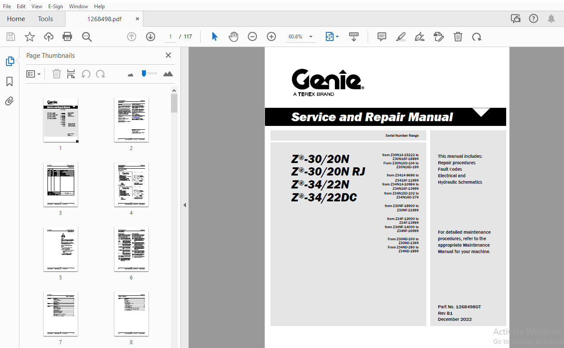Open thumbnail options dropdown menu
Screen dimensions: 564x348
click(x=34, y=74)
